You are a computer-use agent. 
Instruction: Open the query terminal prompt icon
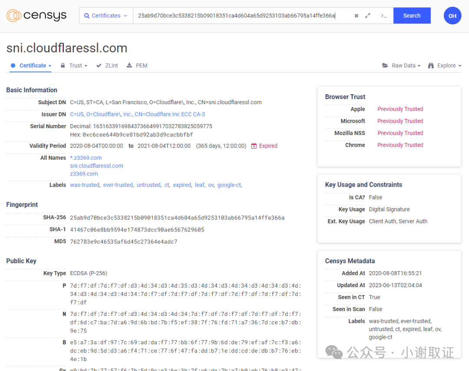click(384, 16)
